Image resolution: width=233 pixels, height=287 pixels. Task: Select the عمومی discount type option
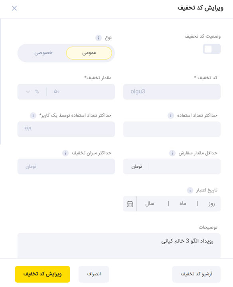[x=89, y=53]
